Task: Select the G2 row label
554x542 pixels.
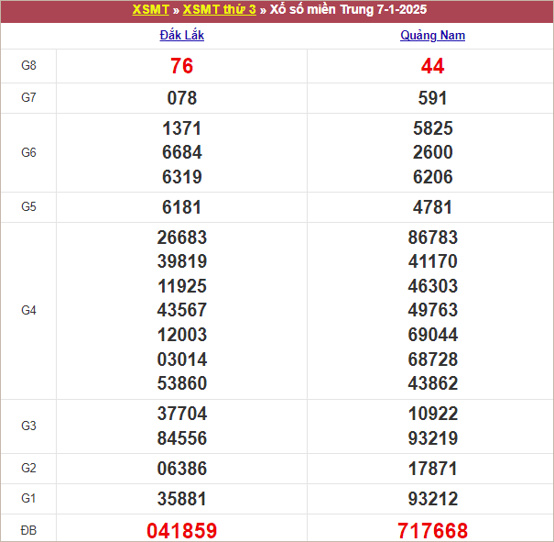Action: (x=28, y=468)
